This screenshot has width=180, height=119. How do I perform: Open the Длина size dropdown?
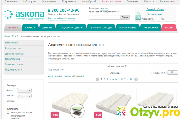(24, 90)
